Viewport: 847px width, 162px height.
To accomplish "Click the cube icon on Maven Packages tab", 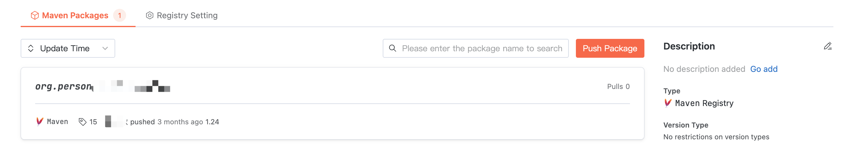I will coord(35,15).
